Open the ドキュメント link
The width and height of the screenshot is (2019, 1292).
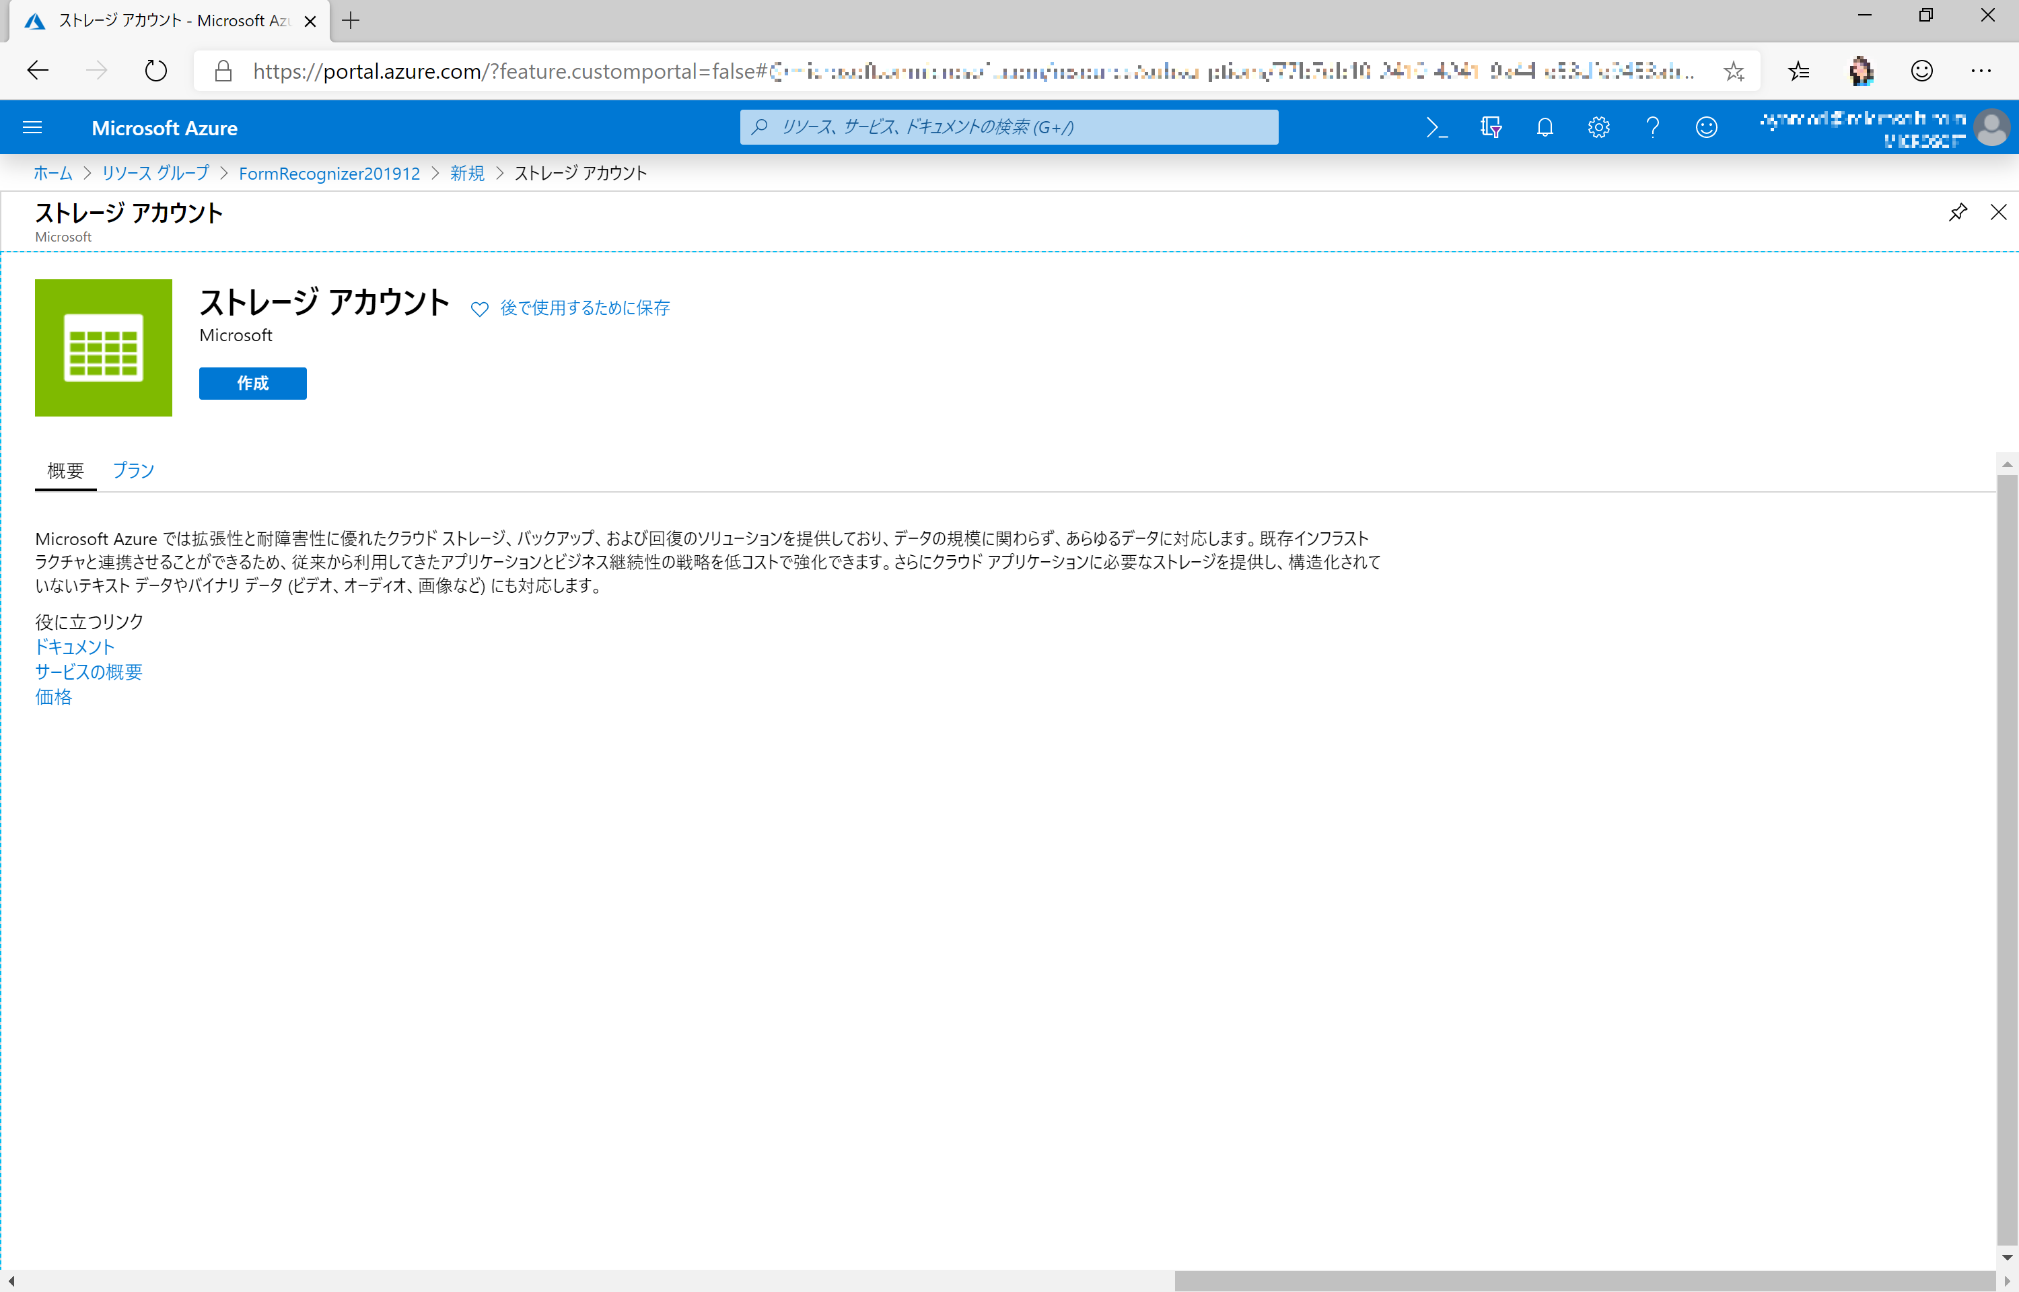[75, 647]
